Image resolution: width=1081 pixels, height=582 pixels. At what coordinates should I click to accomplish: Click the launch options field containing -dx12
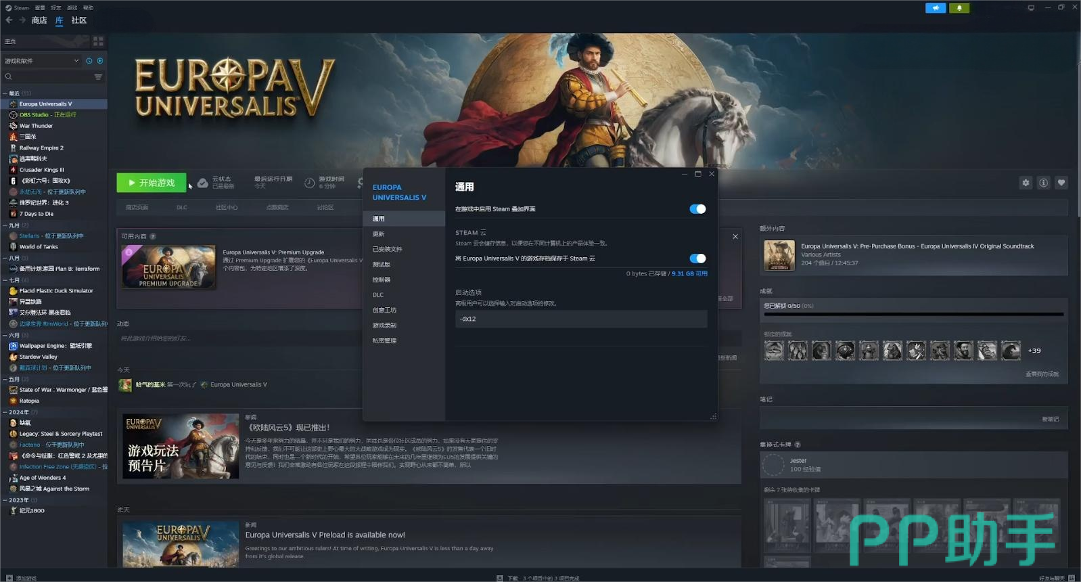(x=580, y=319)
